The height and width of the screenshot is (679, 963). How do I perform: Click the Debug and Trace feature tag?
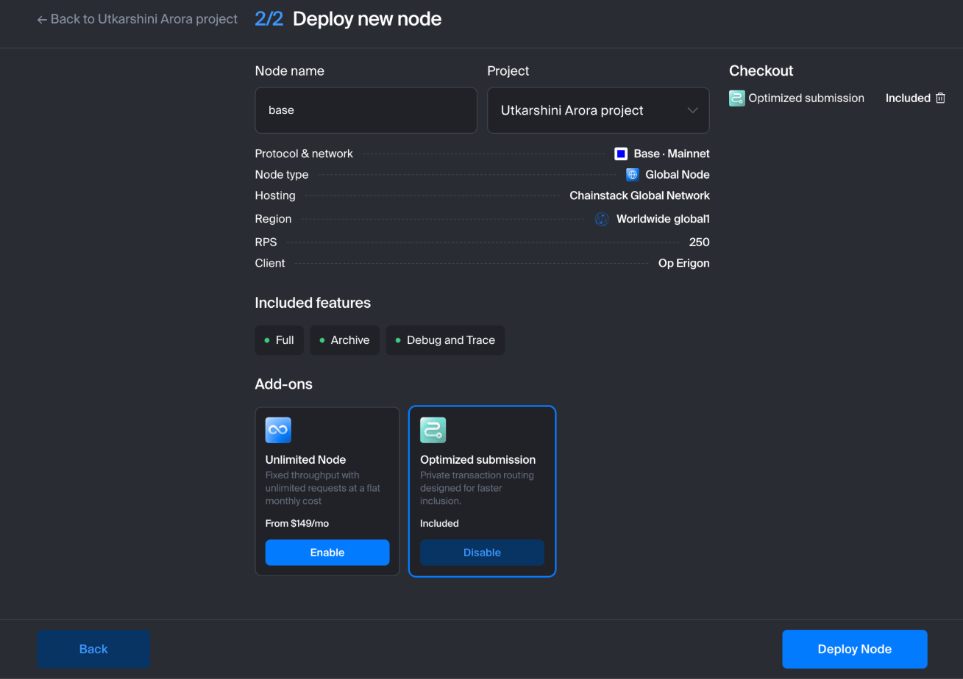(x=445, y=340)
